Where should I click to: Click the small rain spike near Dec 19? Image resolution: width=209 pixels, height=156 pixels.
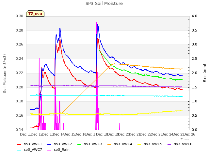119,126
